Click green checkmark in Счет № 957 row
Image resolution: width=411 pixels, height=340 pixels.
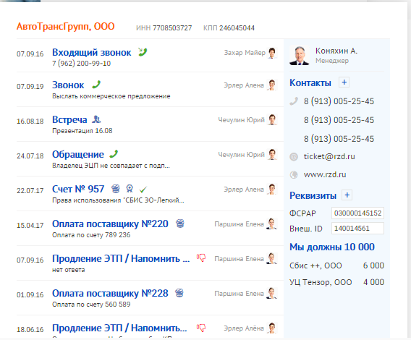[x=143, y=189]
